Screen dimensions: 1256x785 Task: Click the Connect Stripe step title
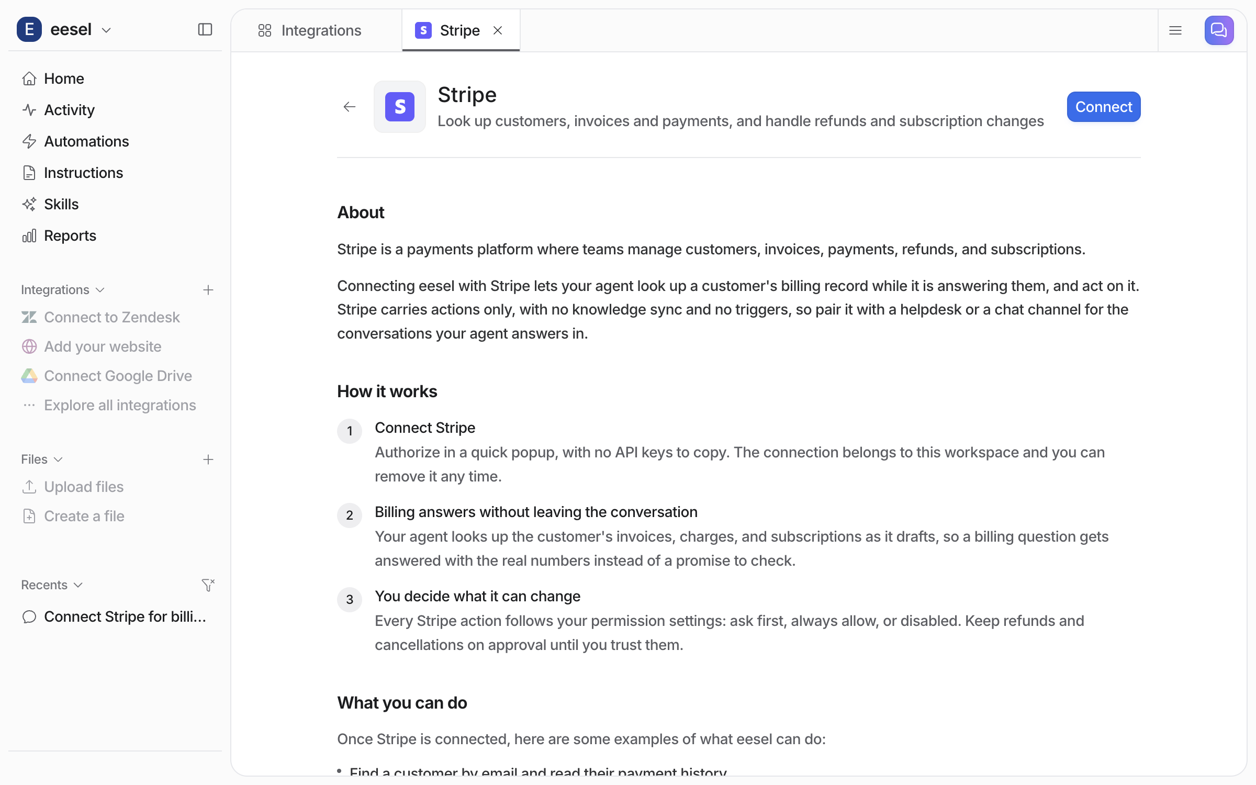(x=425, y=428)
